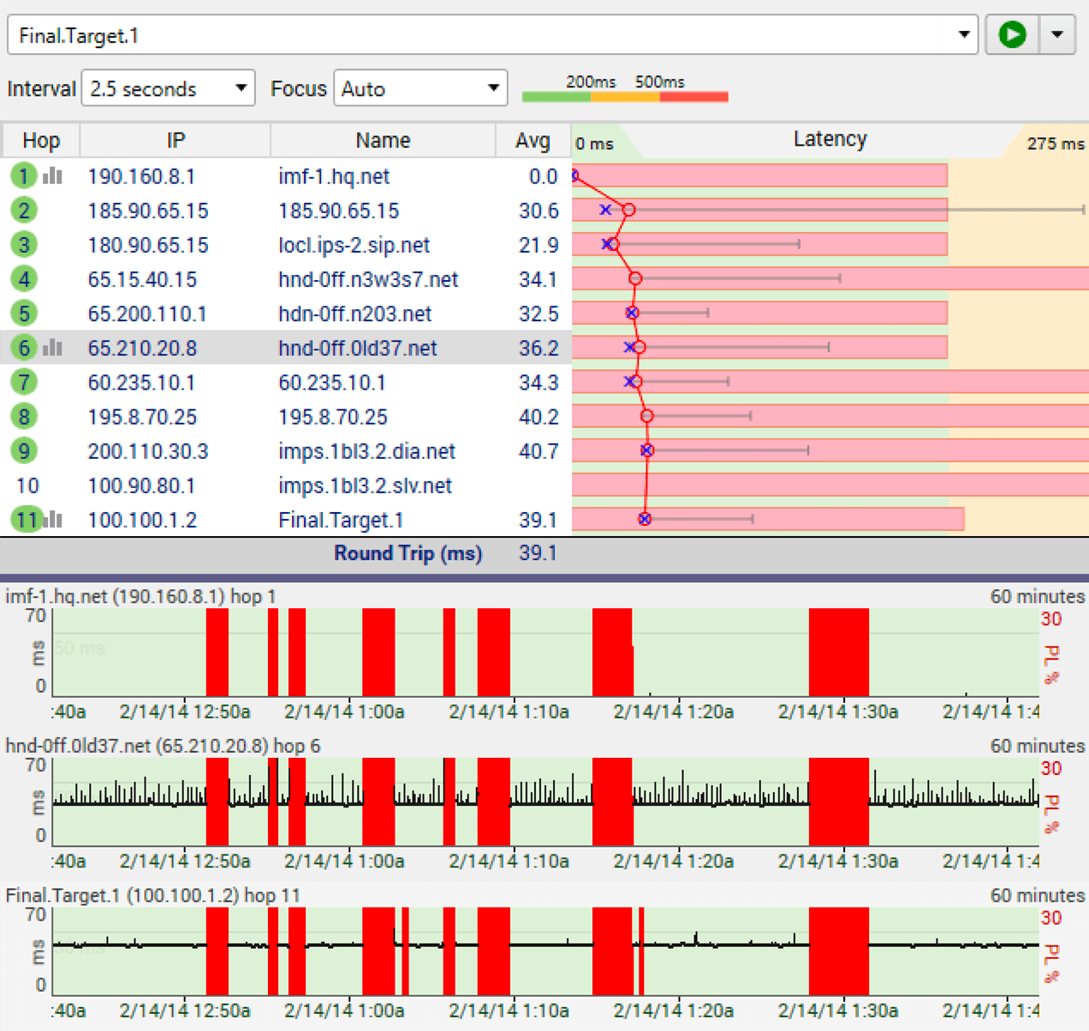Click hop 1's green numbered circle
Screen dimensions: 1089x1031
click(23, 176)
